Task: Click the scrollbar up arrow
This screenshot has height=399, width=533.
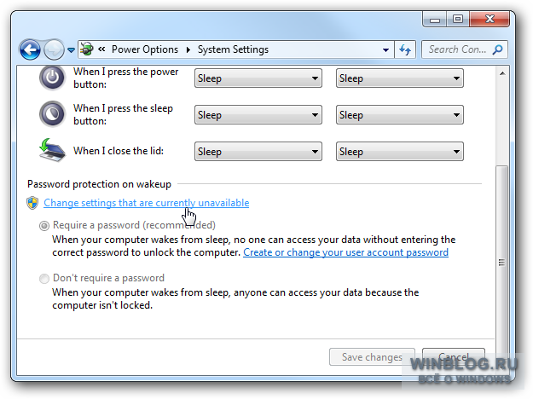Action: click(502, 73)
